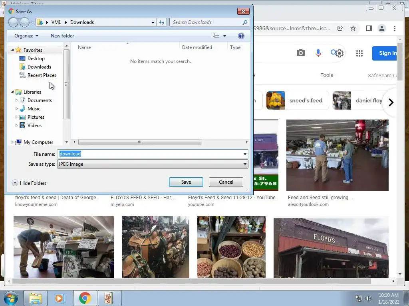The height and width of the screenshot is (306, 409).
Task: Click the Google search magnifier icon
Action: pyautogui.click(x=333, y=52)
